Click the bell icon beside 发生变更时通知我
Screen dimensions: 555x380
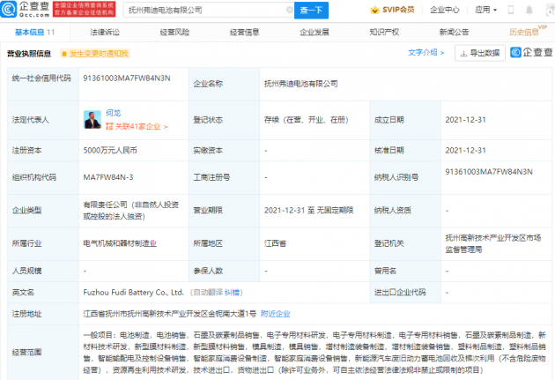tap(64, 54)
